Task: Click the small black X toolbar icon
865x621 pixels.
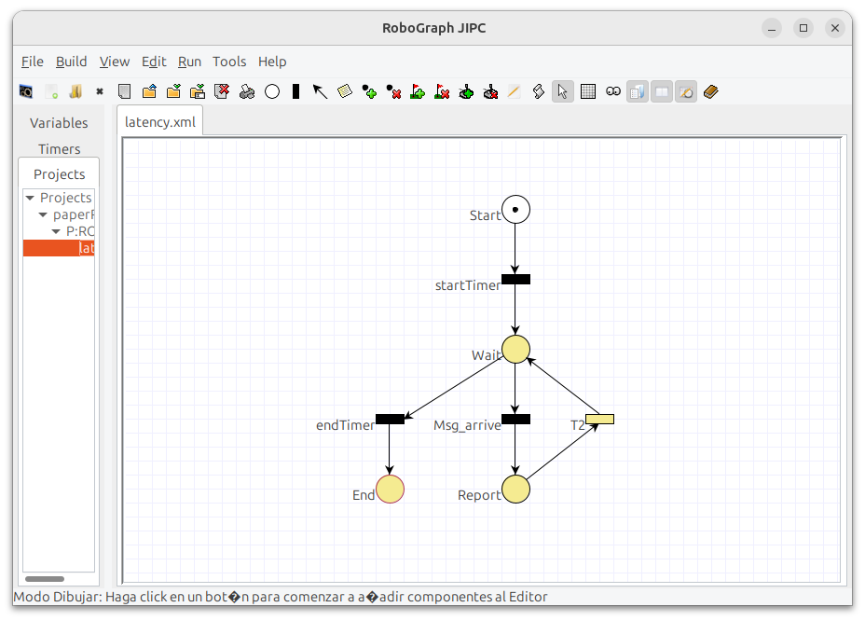Action: coord(100,91)
